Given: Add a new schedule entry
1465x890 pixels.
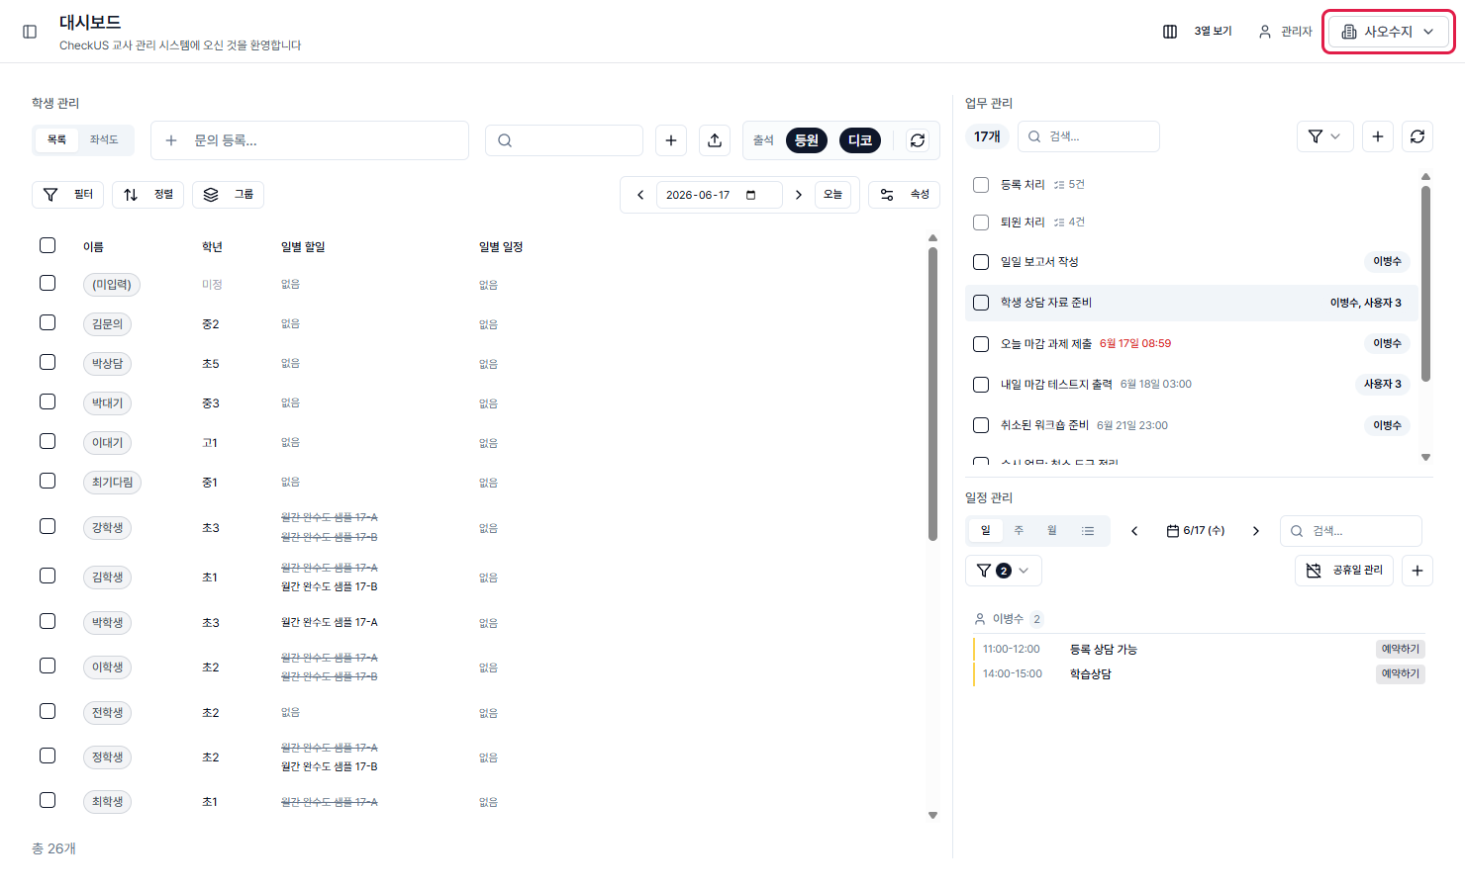Looking at the screenshot, I should click(1417, 571).
